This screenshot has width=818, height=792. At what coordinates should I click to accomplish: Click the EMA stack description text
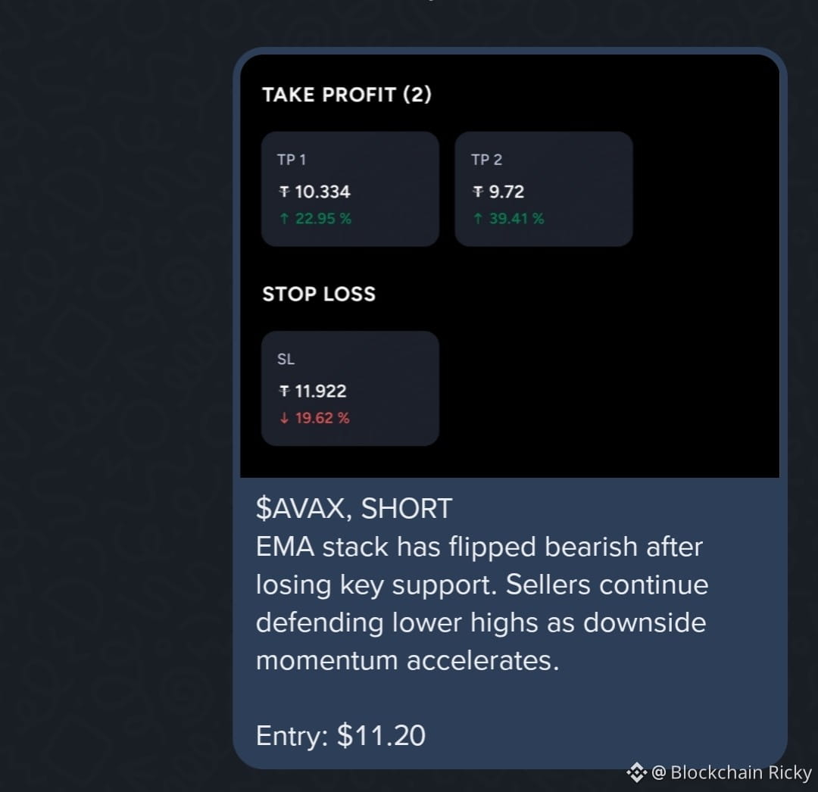[x=482, y=603]
